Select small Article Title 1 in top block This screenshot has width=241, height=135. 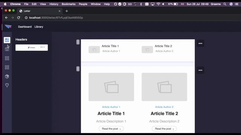click(110, 46)
